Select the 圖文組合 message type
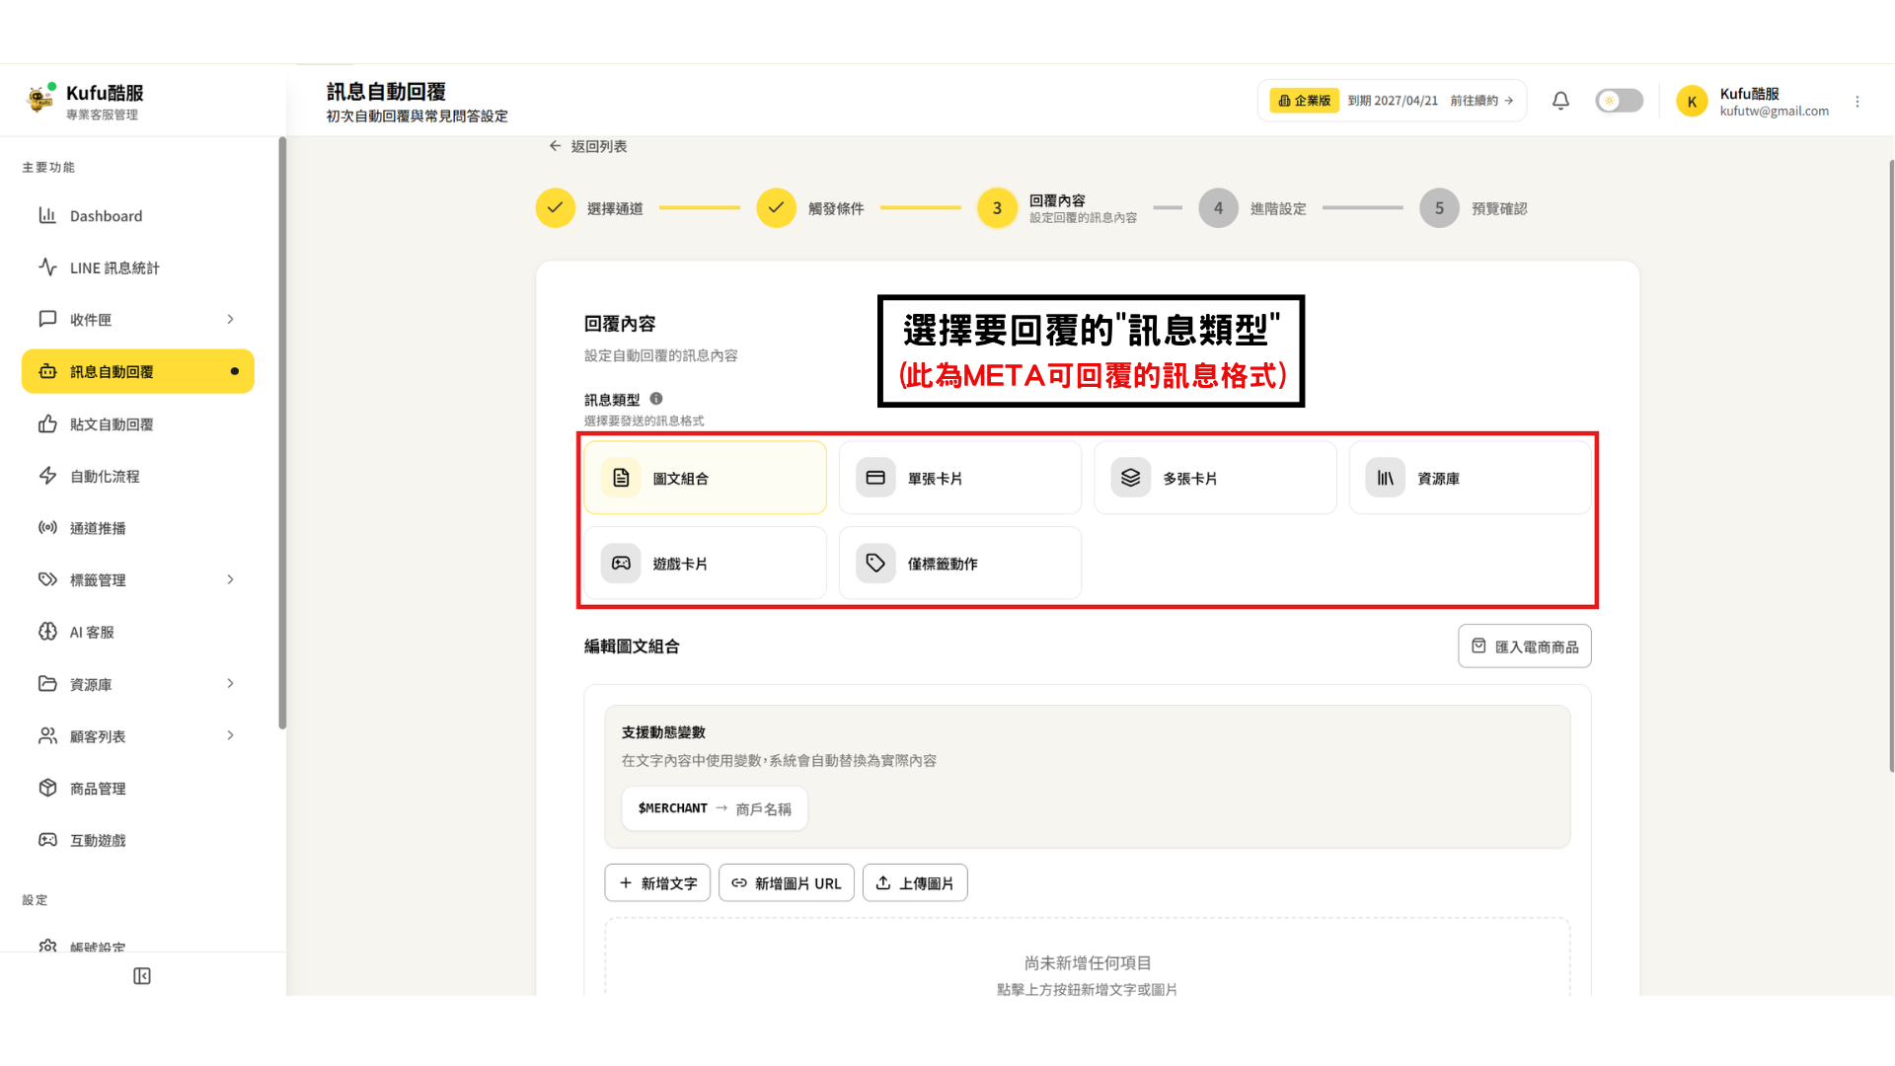This screenshot has height=1066, width=1895. (705, 478)
